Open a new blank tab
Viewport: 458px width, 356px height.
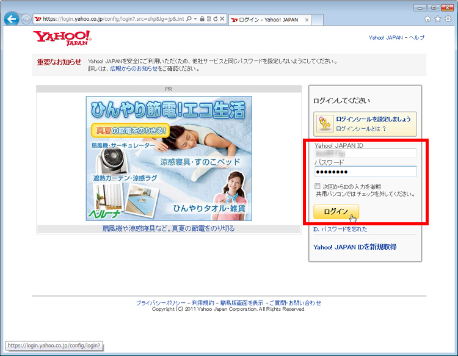(x=317, y=20)
